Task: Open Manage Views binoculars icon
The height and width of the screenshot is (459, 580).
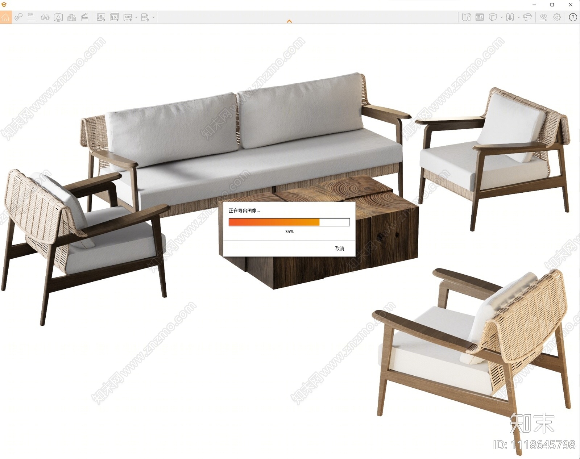Action: tap(45, 17)
